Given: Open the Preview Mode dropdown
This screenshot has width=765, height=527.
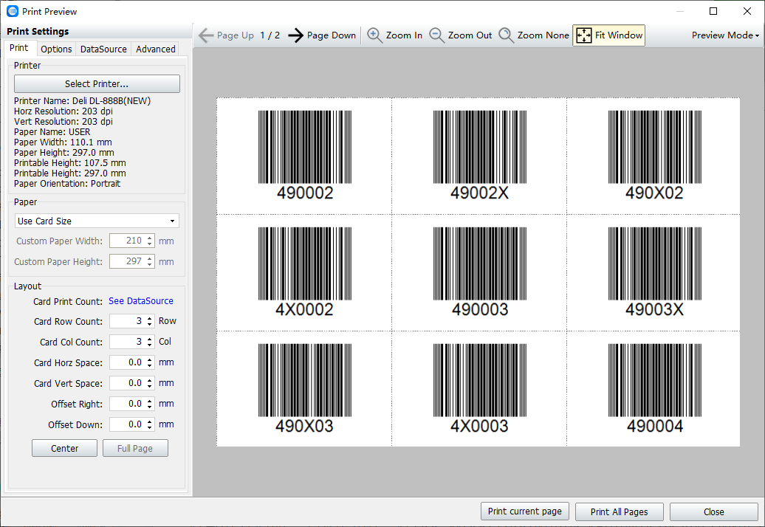Looking at the screenshot, I should tap(725, 35).
